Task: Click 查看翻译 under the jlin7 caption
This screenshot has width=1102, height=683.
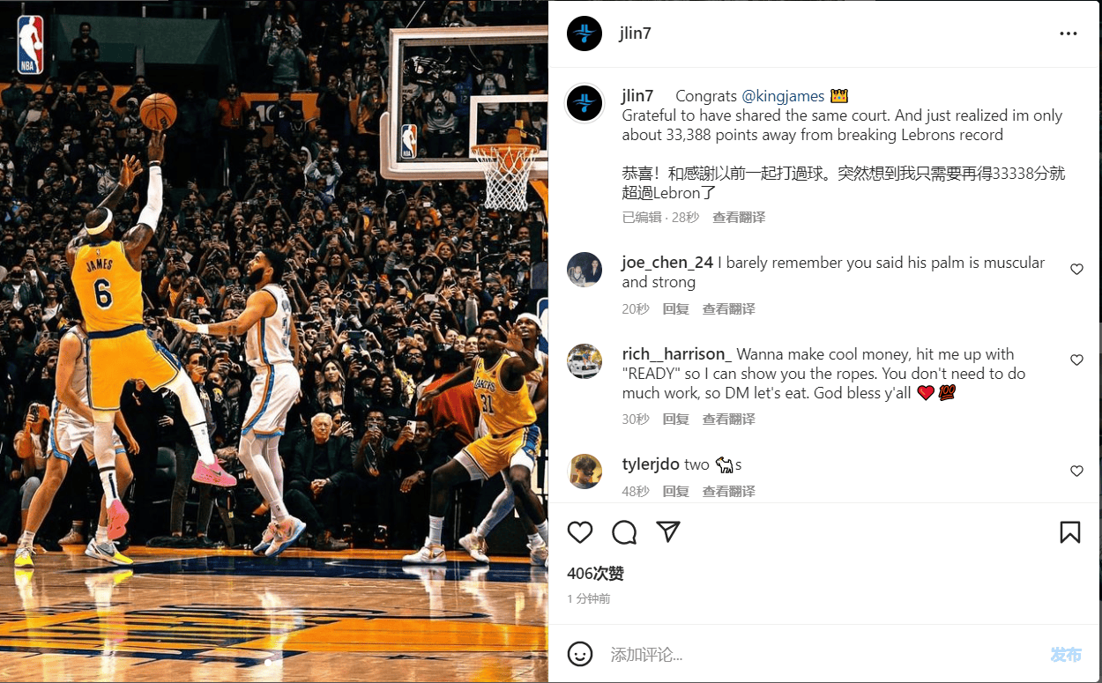Action: 739,218
